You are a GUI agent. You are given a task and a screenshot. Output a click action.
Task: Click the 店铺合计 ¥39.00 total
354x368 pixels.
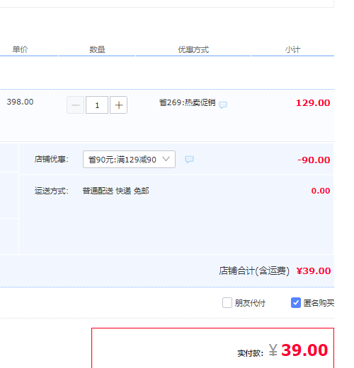coord(314,271)
